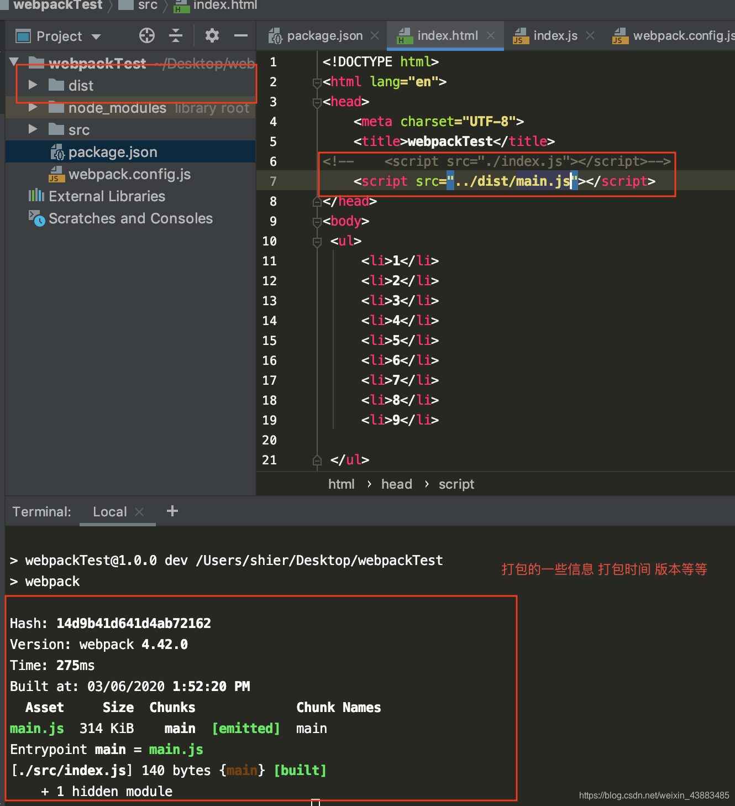
Task: Select webpack.config.js in project tree
Action: (129, 174)
